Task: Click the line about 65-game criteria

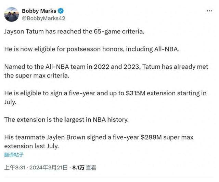Action: click(x=75, y=31)
